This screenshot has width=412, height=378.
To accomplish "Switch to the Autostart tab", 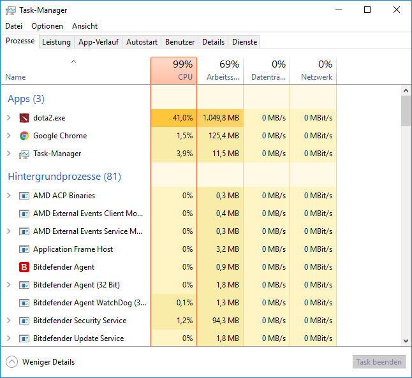I will tap(142, 42).
